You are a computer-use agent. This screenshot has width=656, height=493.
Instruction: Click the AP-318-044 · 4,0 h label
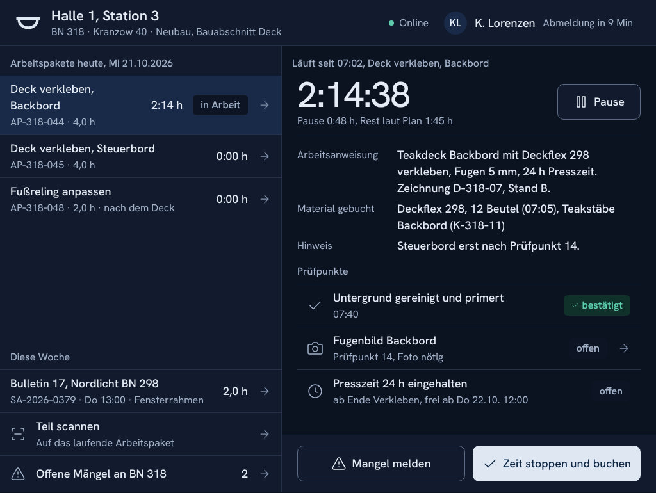(53, 122)
